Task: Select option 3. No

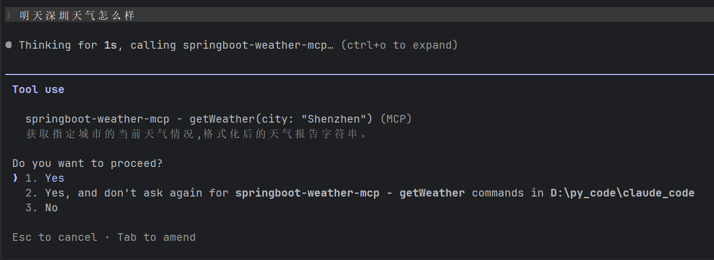Action: pos(42,208)
